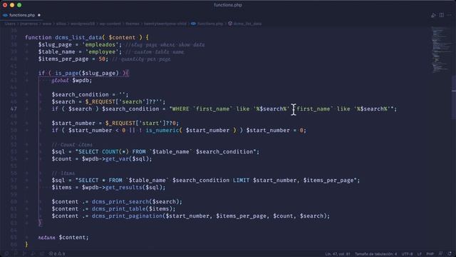The image size is (456, 257).
Task: Split the editor with the split icon
Action: tap(442, 15)
